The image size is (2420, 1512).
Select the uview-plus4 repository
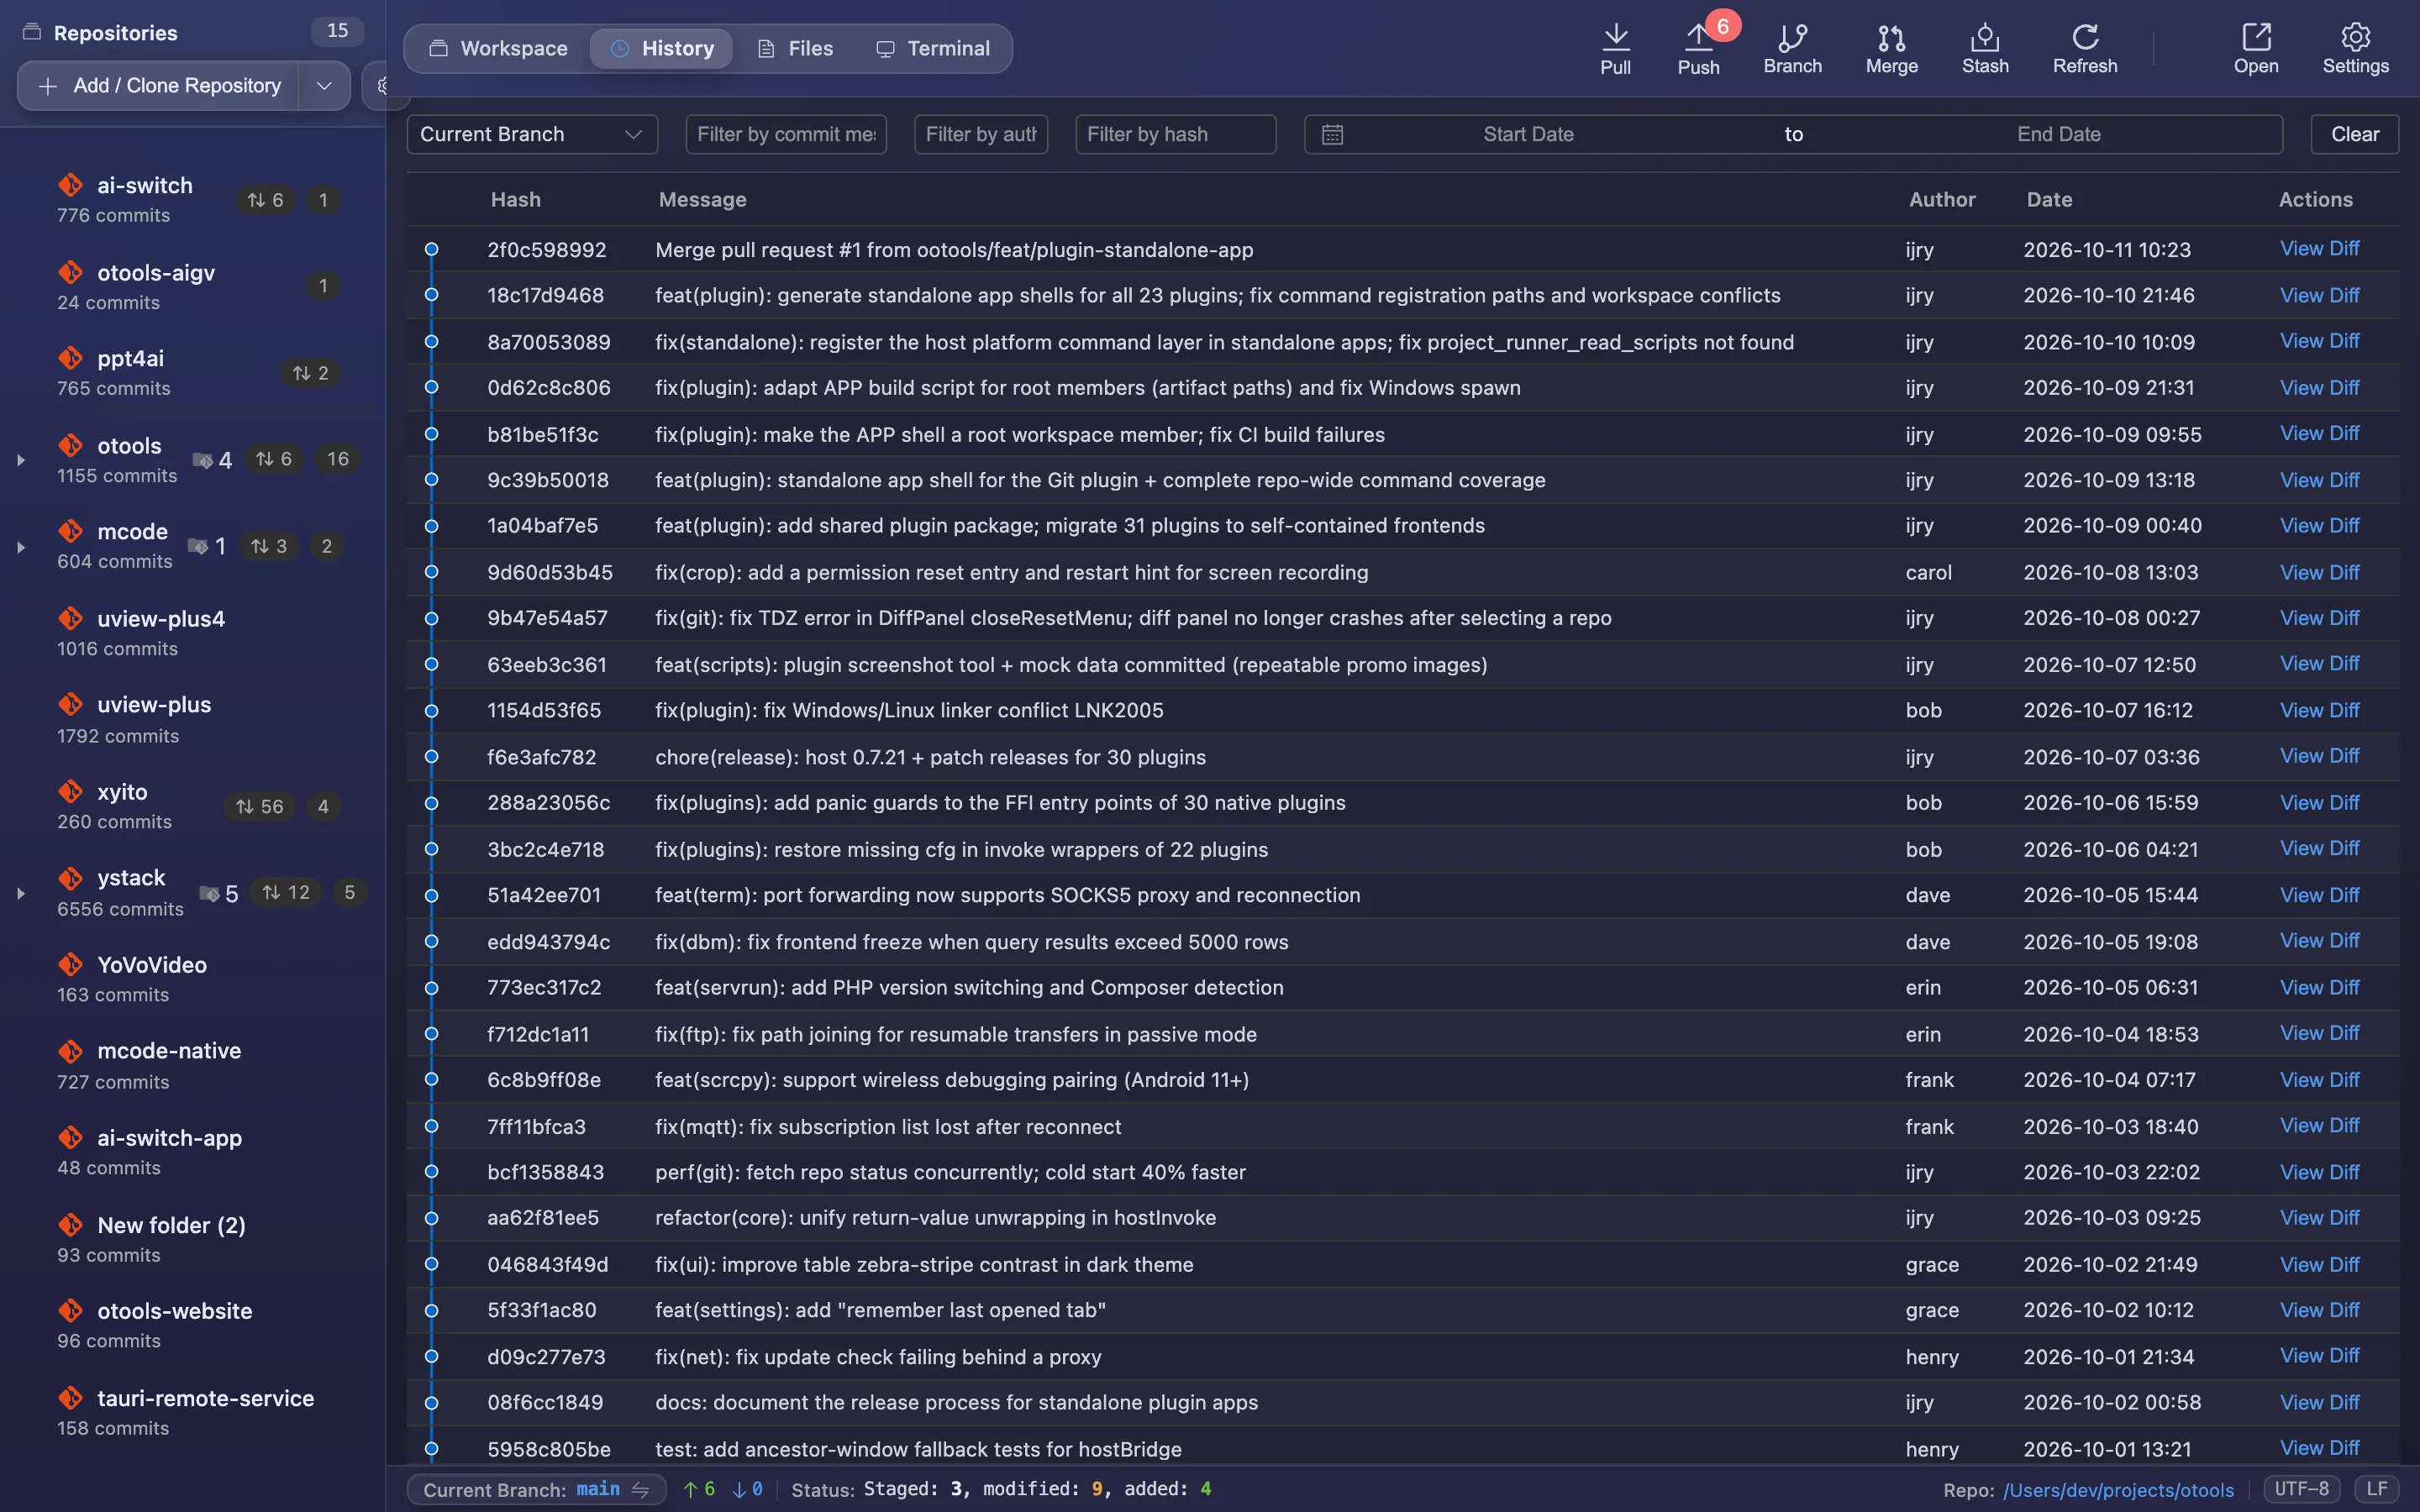(x=190, y=633)
